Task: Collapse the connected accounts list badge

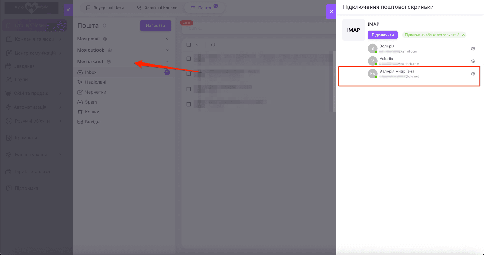Action: tap(434, 35)
